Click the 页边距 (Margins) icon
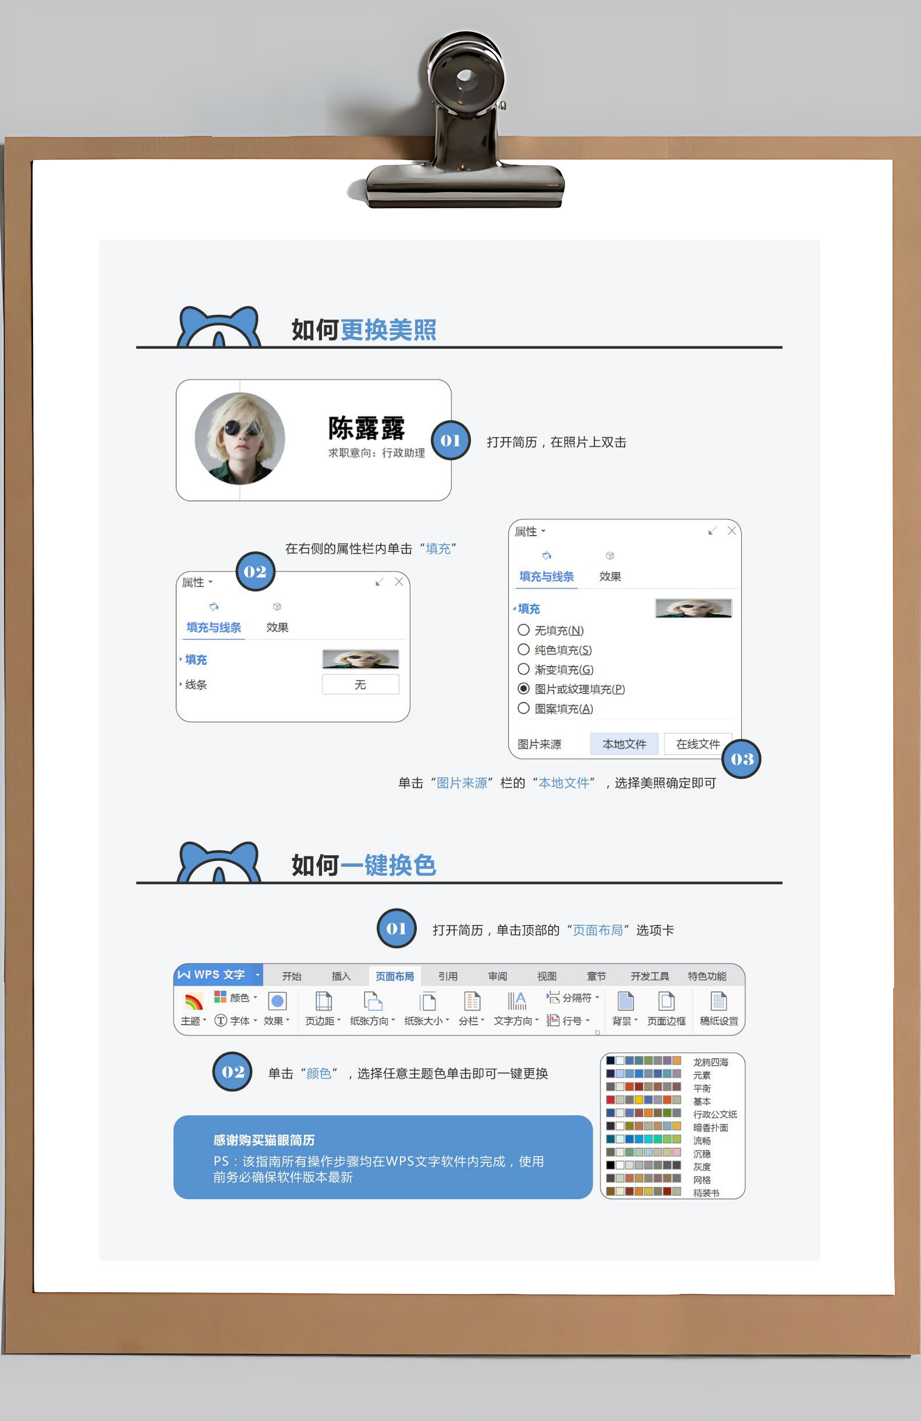The width and height of the screenshot is (921, 1421). pos(323,1001)
